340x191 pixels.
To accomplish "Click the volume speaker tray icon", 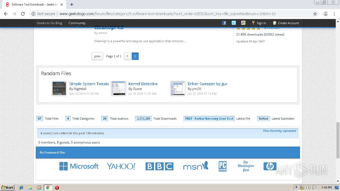I will coord(308,188).
